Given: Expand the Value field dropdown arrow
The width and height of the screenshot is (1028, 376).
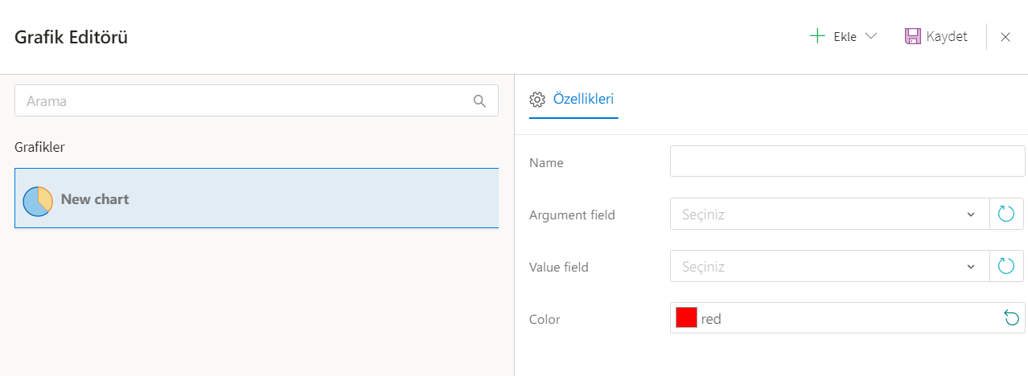Looking at the screenshot, I should tap(971, 267).
